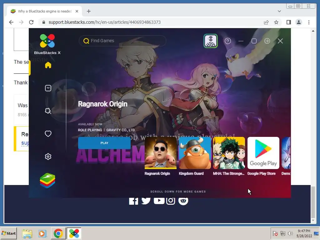Image resolution: width=320 pixels, height=240 pixels.
Task: Launch BlueStacks App Player stacked-layers icon
Action: coord(47,181)
